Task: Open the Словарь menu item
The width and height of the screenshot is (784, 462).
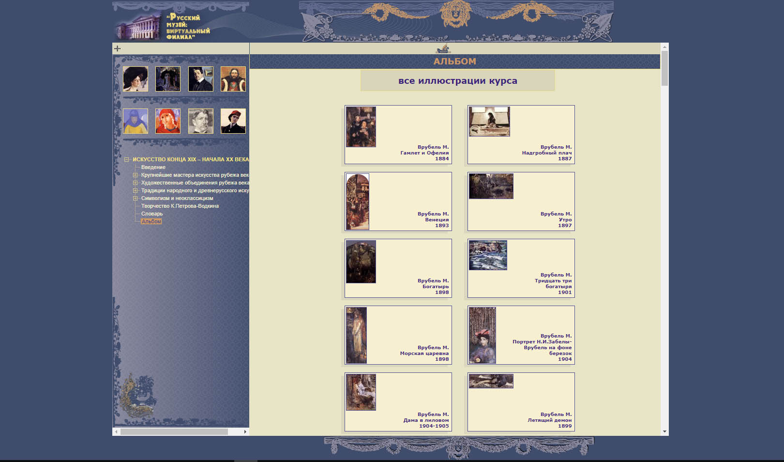Action: click(152, 214)
